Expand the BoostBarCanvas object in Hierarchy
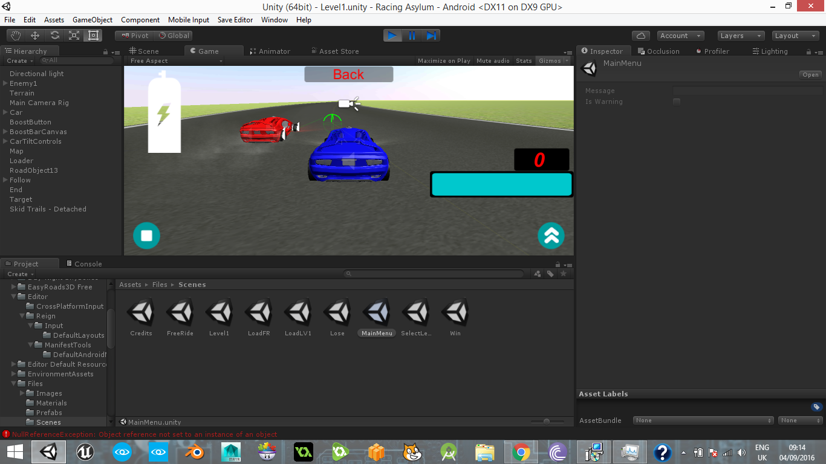The image size is (826, 464). pyautogui.click(x=5, y=132)
